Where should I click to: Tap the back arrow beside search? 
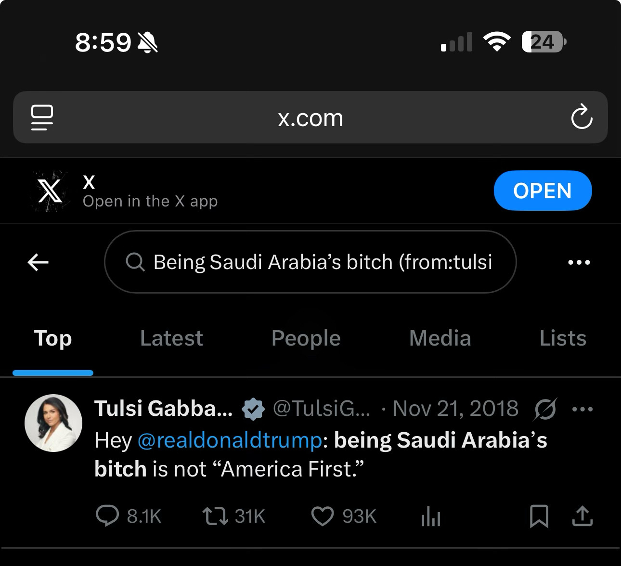point(39,262)
